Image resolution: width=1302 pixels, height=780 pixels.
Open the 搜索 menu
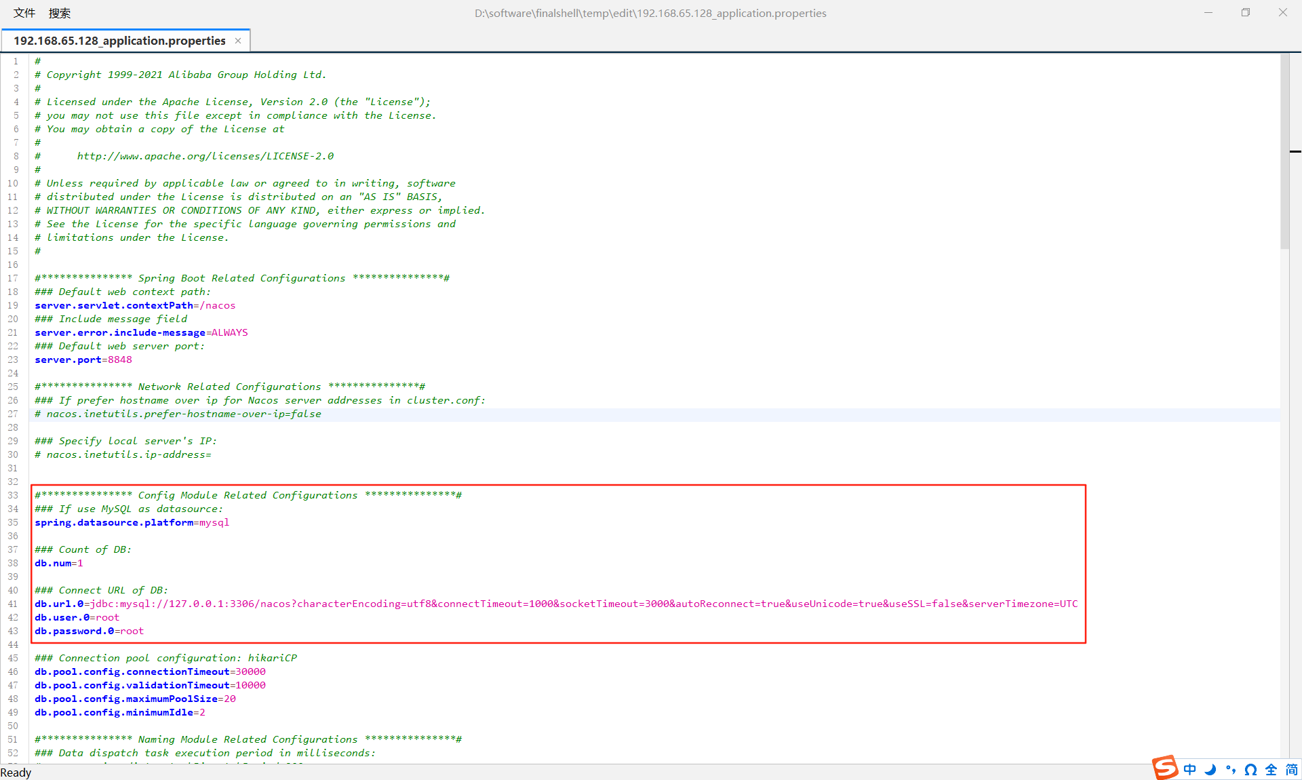[x=60, y=13]
